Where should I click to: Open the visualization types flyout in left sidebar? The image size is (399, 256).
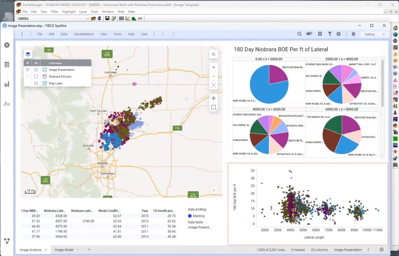(x=7, y=84)
